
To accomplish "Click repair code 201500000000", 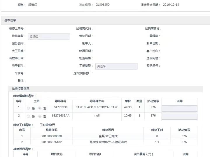I will [52, 136].
